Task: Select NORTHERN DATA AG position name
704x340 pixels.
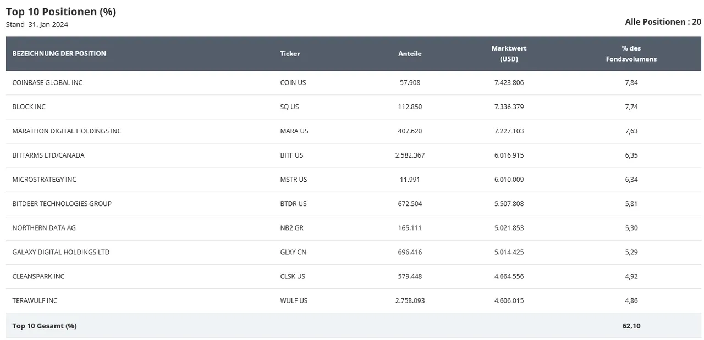Action: coord(44,227)
